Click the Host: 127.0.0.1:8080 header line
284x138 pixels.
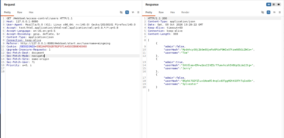[x=22, y=22]
